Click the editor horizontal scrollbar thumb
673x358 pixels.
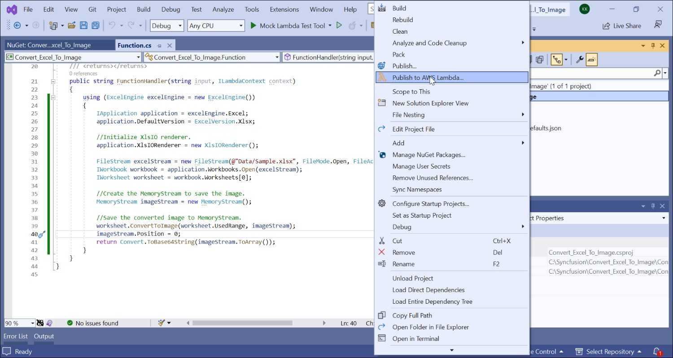(x=242, y=323)
